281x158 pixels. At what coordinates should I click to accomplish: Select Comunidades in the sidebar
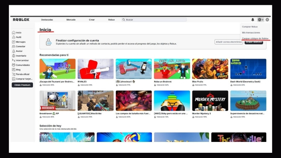coord(22,65)
